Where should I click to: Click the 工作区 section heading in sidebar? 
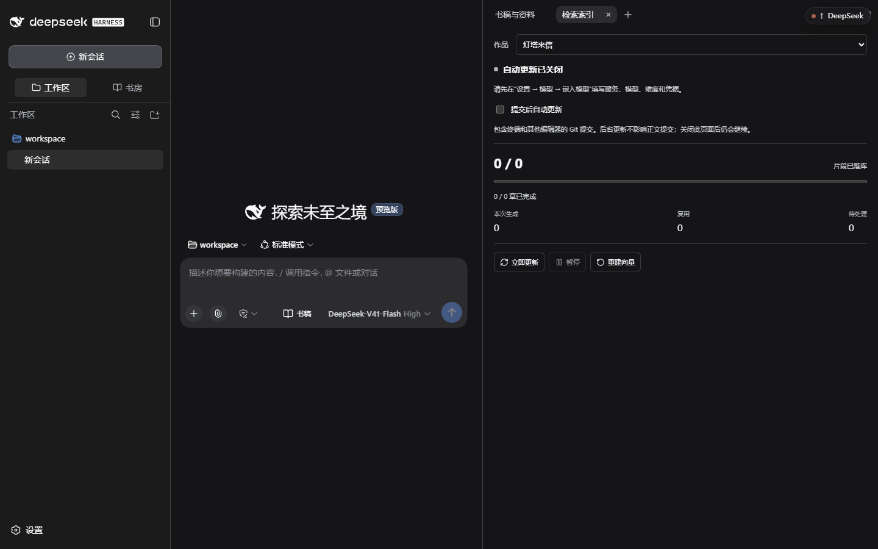click(x=23, y=115)
